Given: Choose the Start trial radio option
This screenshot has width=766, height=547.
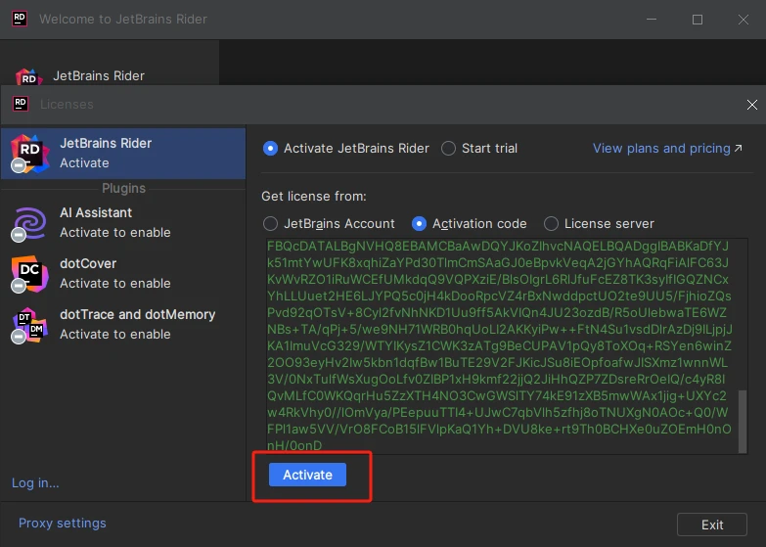Looking at the screenshot, I should 449,149.
